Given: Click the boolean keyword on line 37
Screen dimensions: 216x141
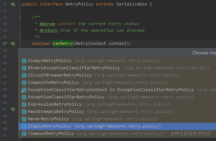Looking at the screenshot, I should pyautogui.click(x=41, y=43).
